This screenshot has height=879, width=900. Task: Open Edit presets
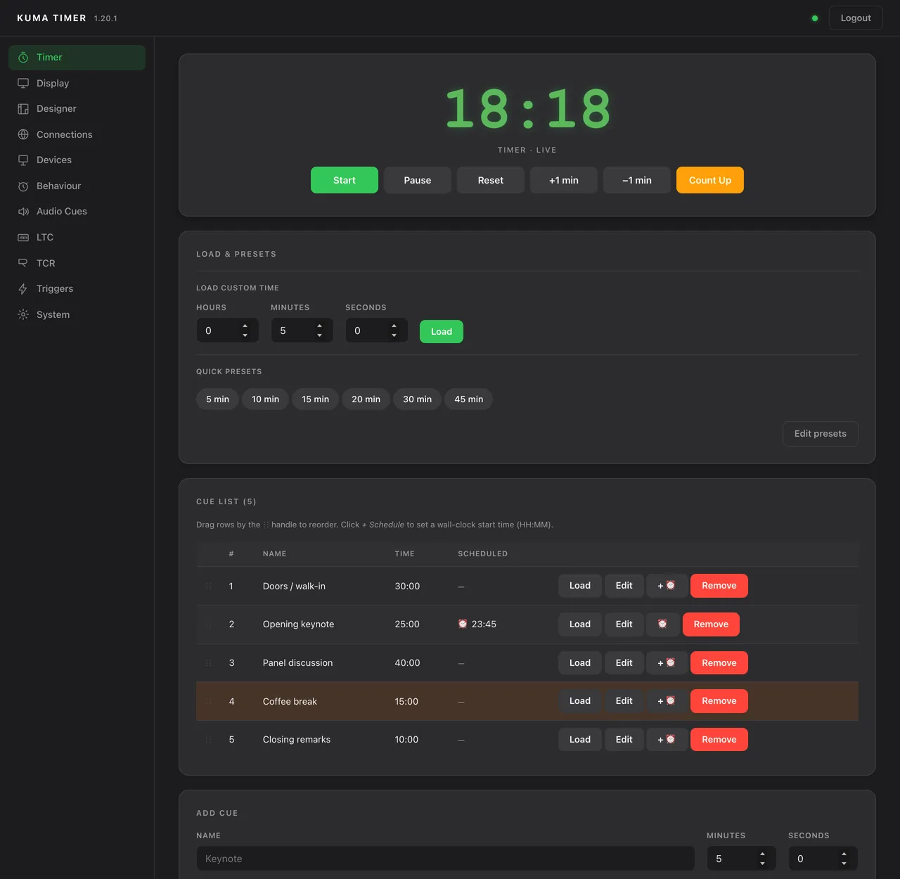(x=821, y=434)
